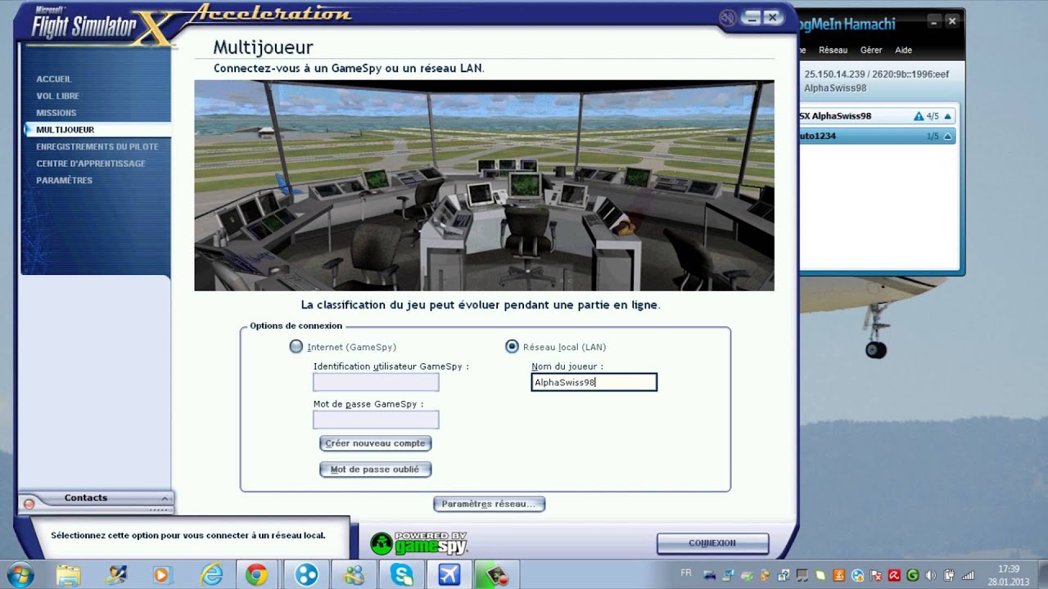This screenshot has height=589, width=1048.
Task: Open Windows Explorer from the taskbar
Action: 69,574
